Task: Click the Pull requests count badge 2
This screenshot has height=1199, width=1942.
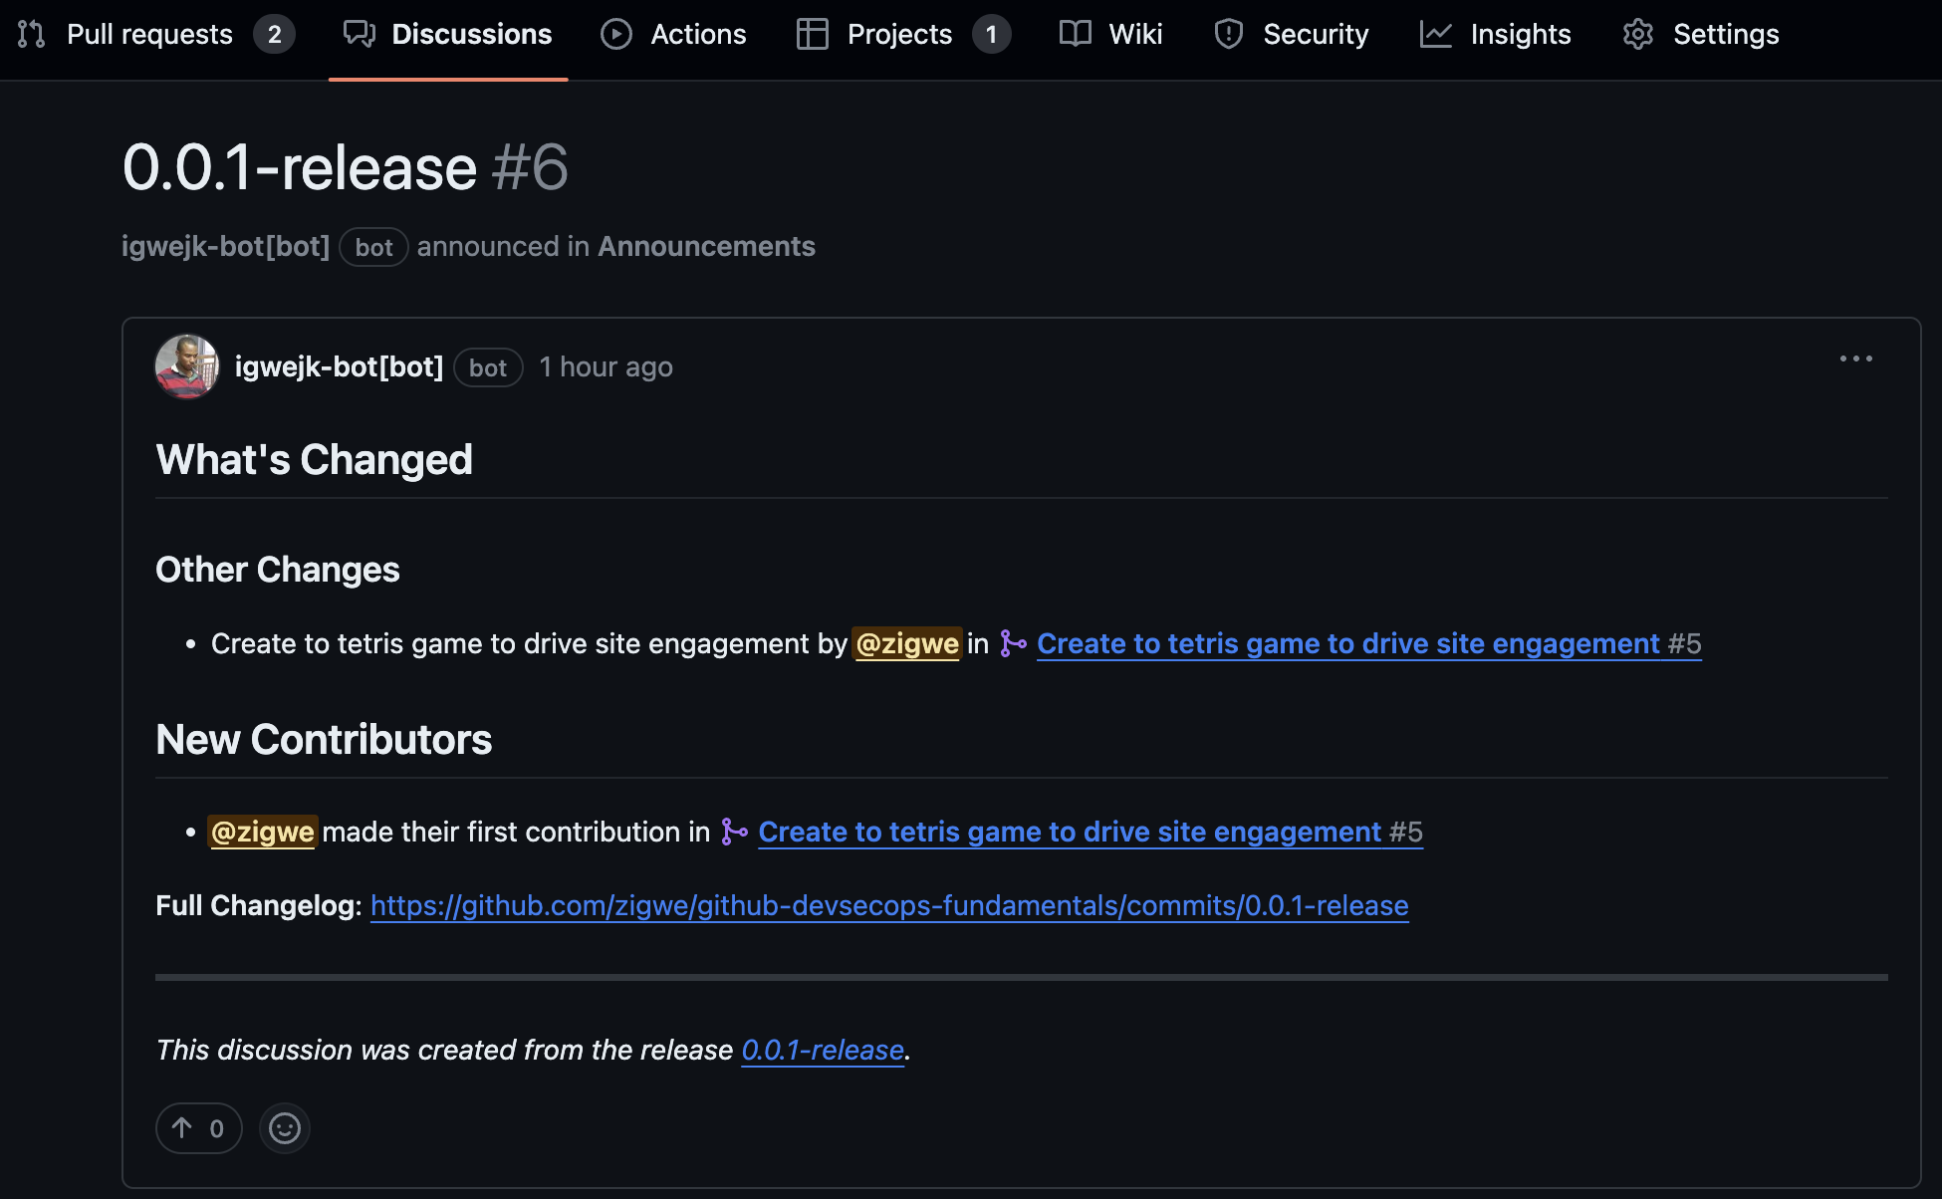Action: pos(274,34)
